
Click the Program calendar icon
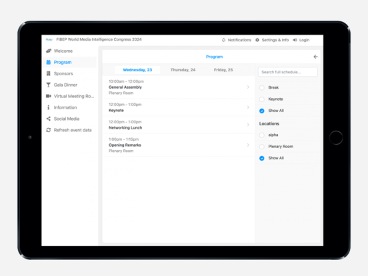coord(49,62)
